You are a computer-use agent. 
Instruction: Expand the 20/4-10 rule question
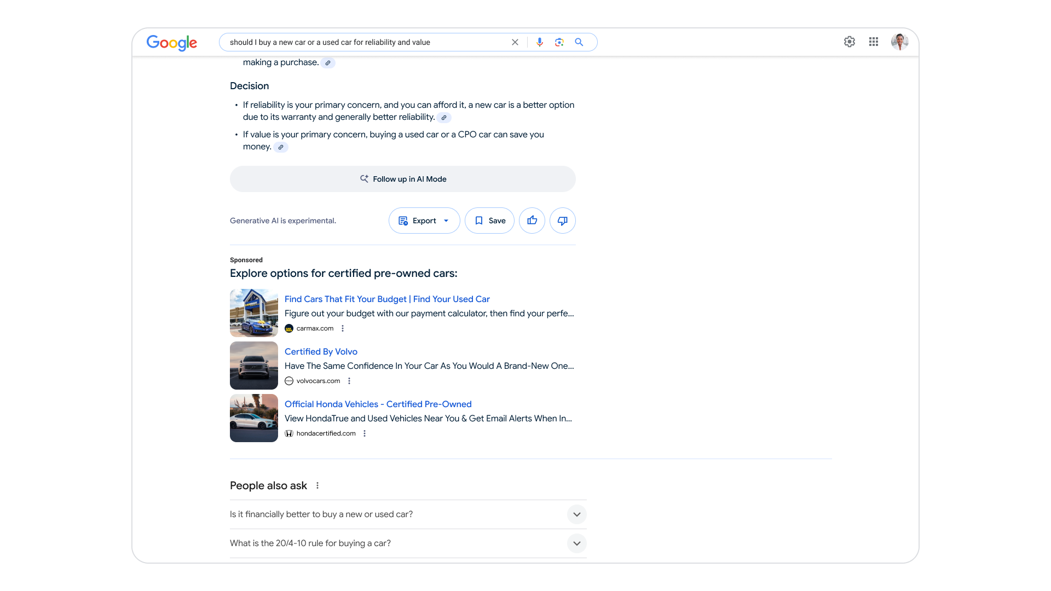click(576, 543)
